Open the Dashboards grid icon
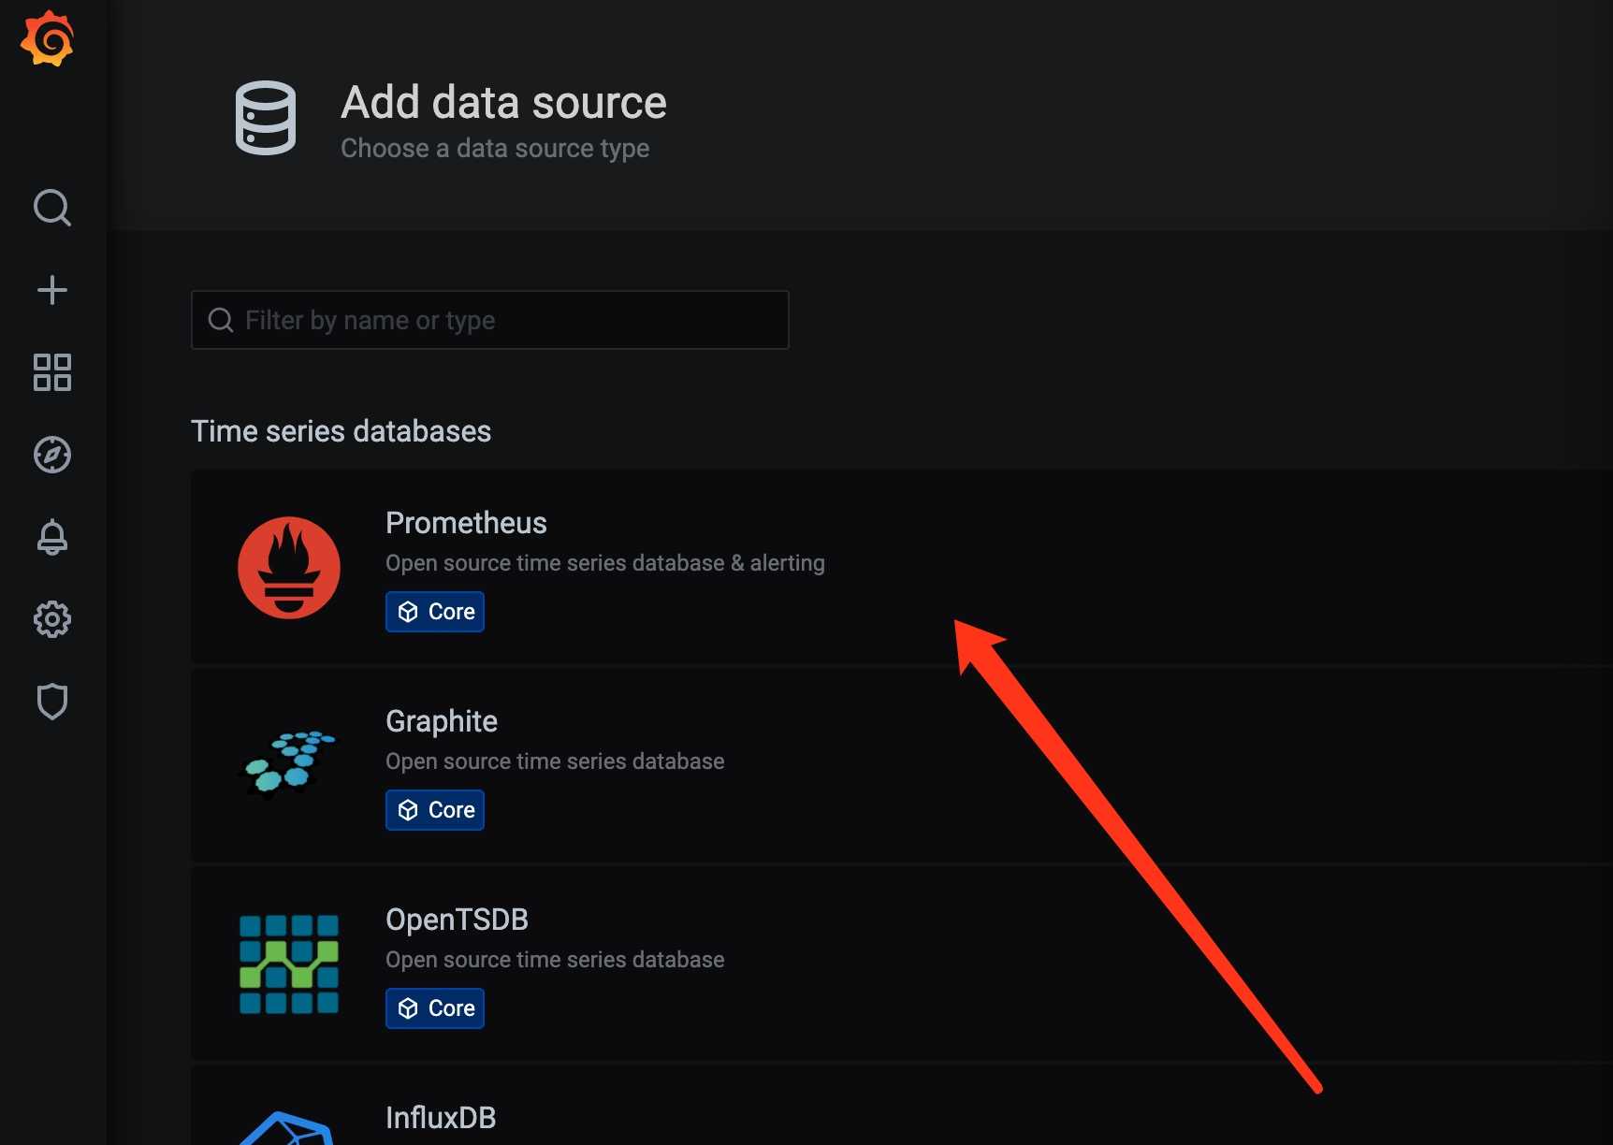1613x1145 pixels. [52, 372]
